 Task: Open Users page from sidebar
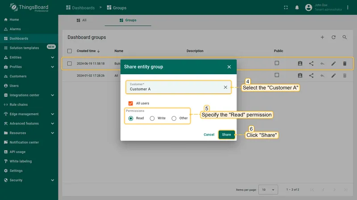pyautogui.click(x=29, y=86)
